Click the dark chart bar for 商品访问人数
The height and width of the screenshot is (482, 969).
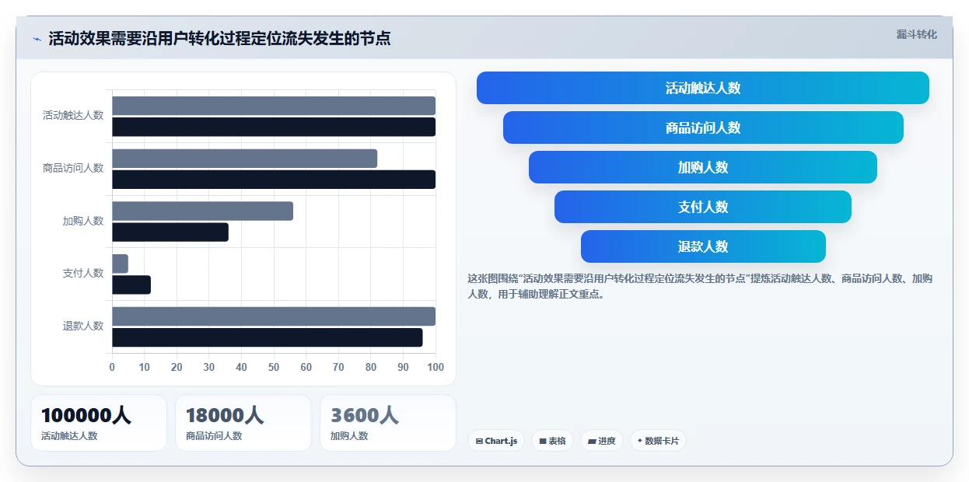coord(274,180)
